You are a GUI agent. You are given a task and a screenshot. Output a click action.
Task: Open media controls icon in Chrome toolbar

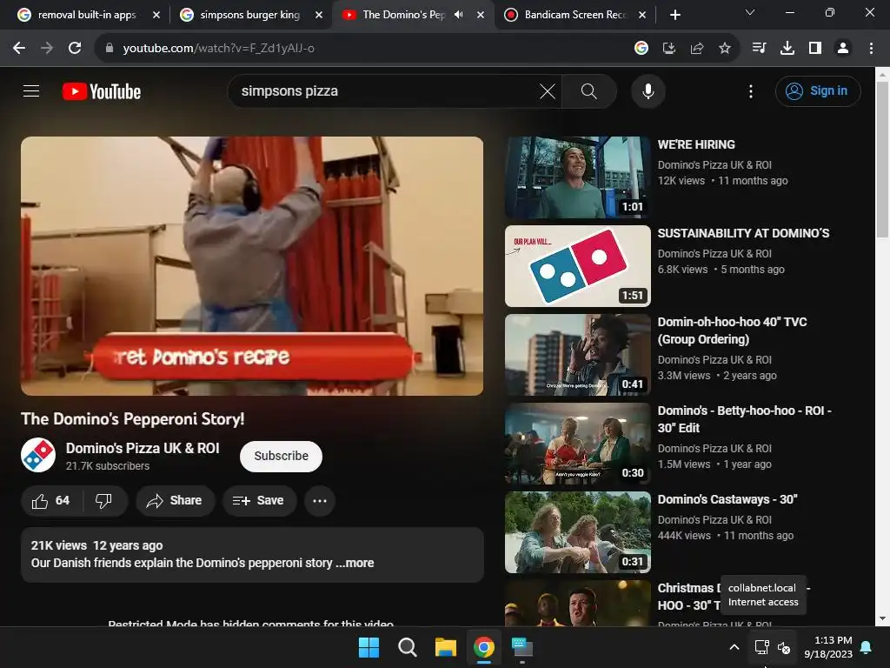pos(760,49)
